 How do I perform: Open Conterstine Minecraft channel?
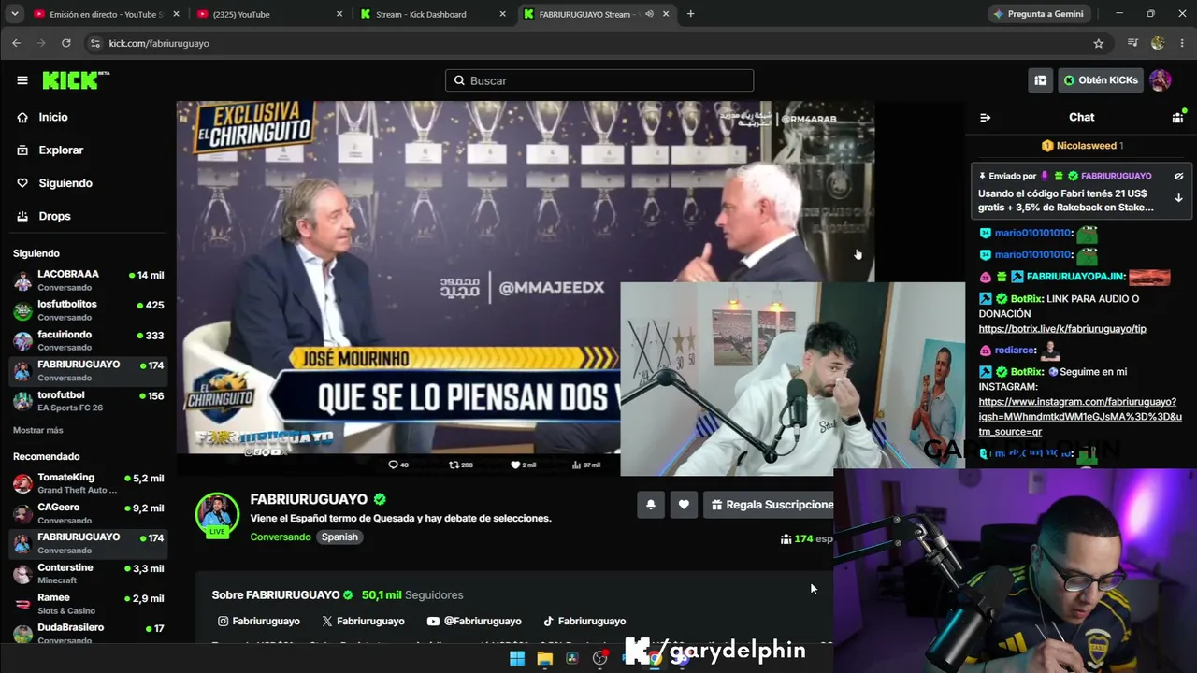89,574
